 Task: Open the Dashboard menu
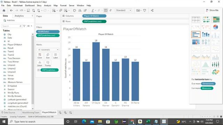(30, 6)
